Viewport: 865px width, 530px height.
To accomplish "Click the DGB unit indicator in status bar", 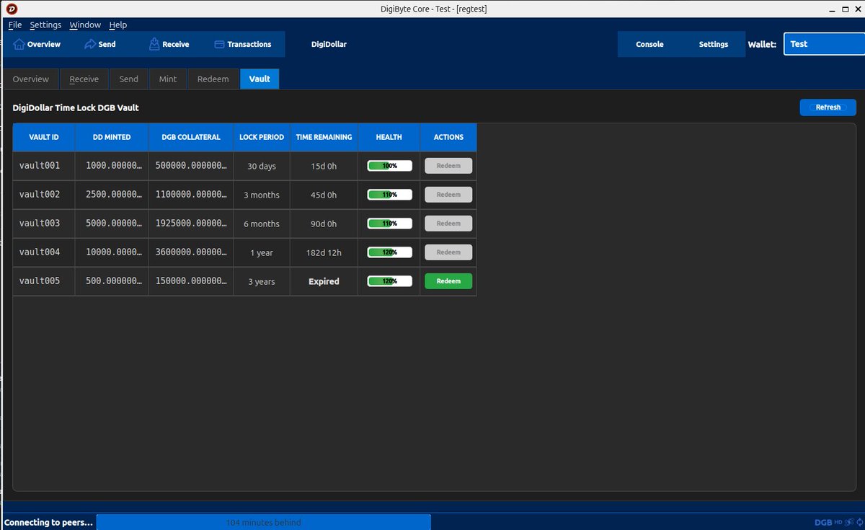I will click(823, 523).
